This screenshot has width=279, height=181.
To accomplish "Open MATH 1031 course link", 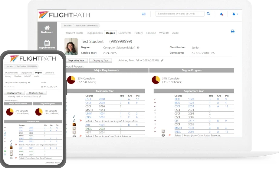I will (184, 128).
